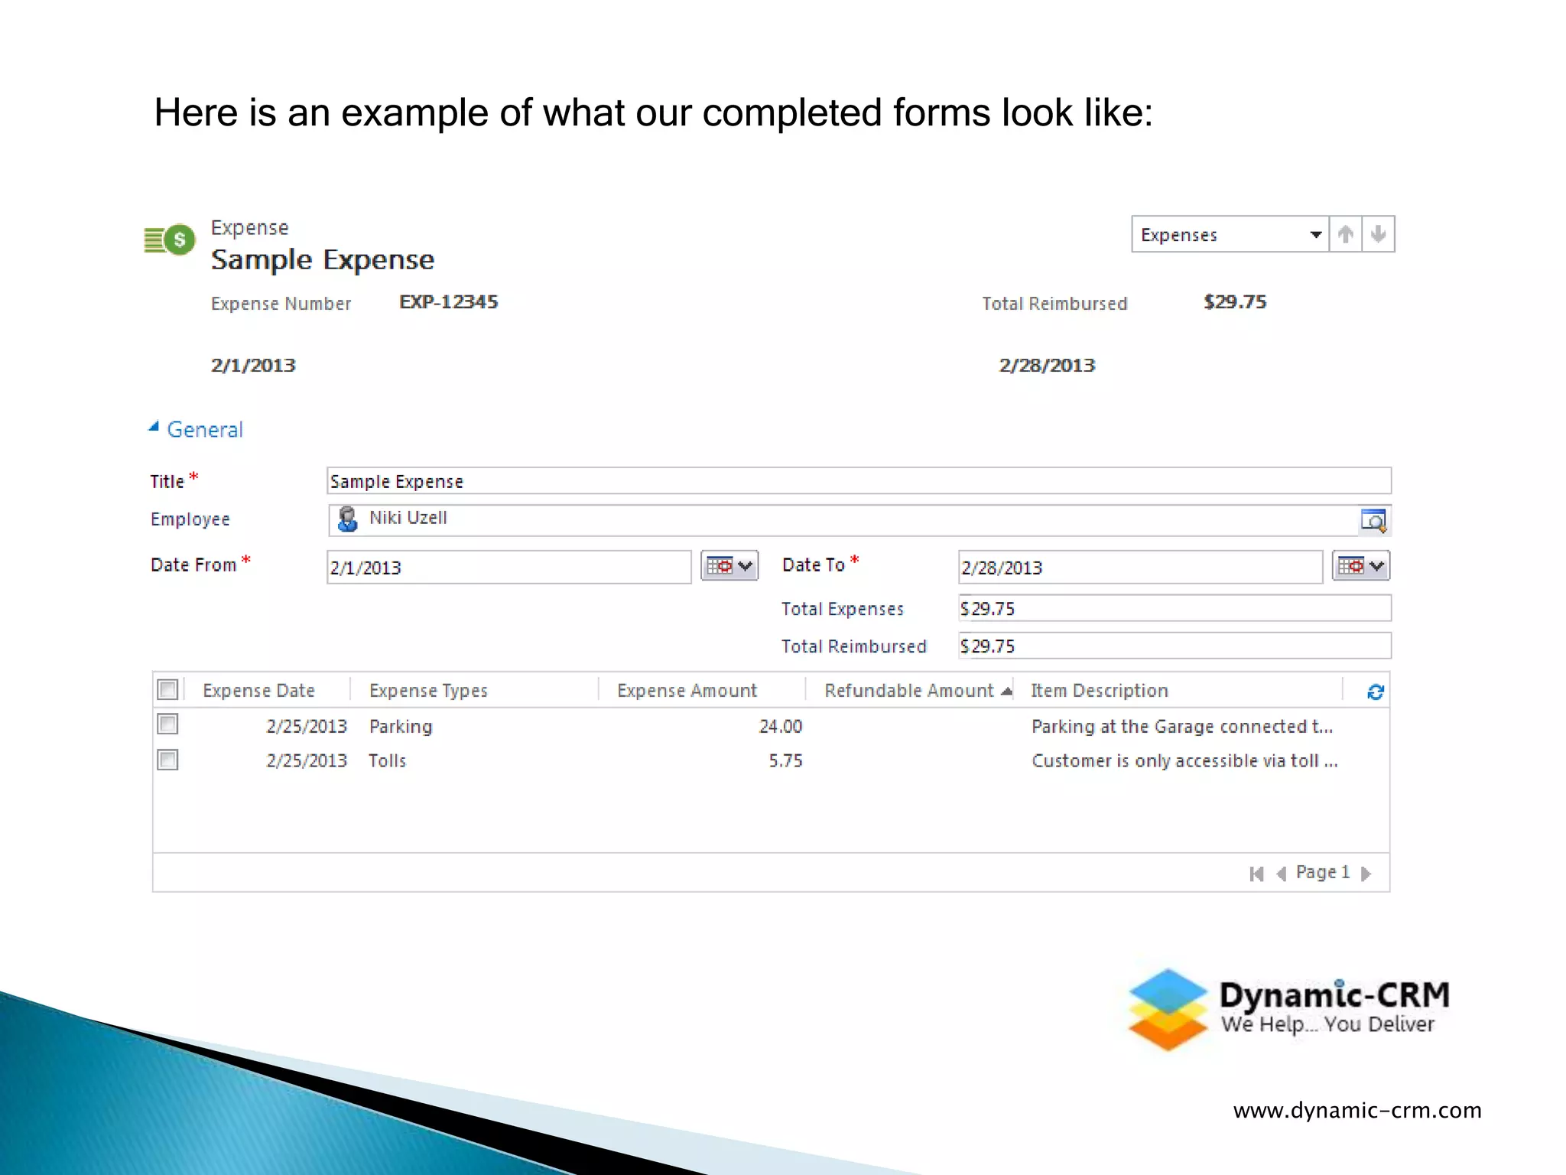This screenshot has width=1566, height=1175.
Task: Click the Total Expenses label
Action: click(843, 609)
